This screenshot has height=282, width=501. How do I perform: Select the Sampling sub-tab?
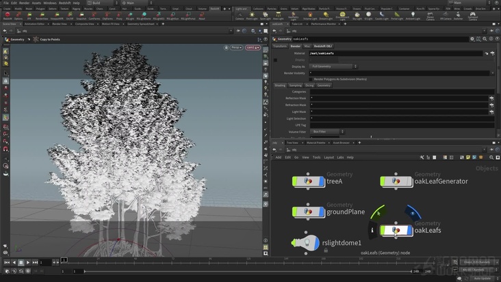coord(295,86)
